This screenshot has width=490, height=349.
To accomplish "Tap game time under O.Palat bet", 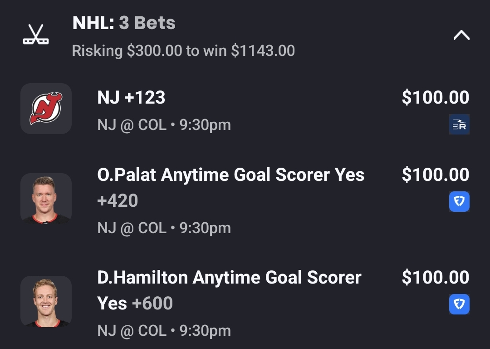I will point(164,228).
